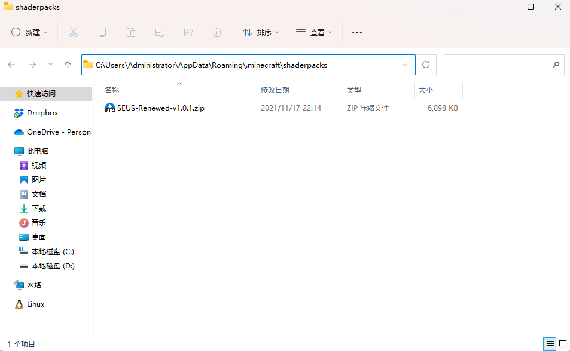Click the search input box
570x351 pixels.
pyautogui.click(x=504, y=65)
